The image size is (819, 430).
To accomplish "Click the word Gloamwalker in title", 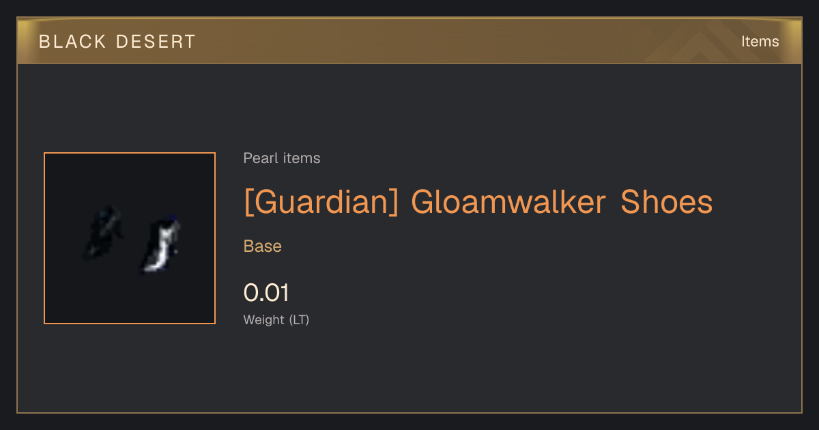I will click(508, 203).
